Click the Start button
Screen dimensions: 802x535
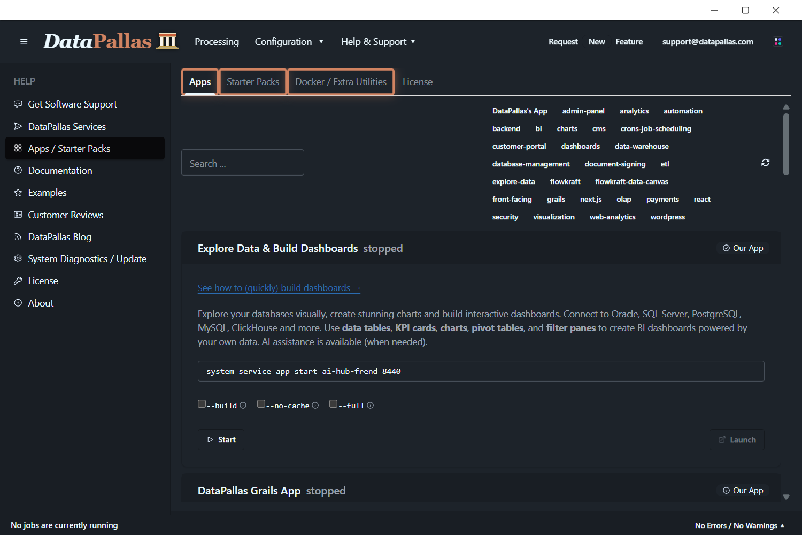click(x=221, y=440)
